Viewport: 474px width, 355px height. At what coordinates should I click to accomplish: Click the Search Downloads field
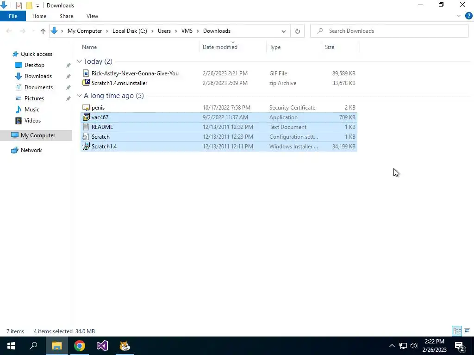click(x=389, y=31)
